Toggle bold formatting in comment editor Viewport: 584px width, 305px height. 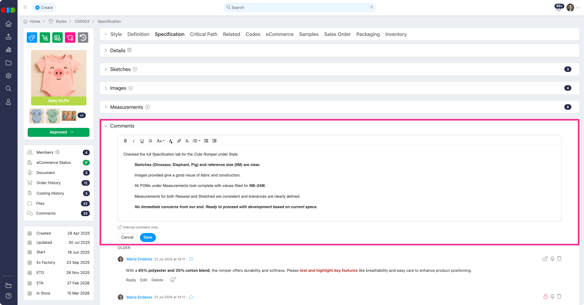[125, 141]
